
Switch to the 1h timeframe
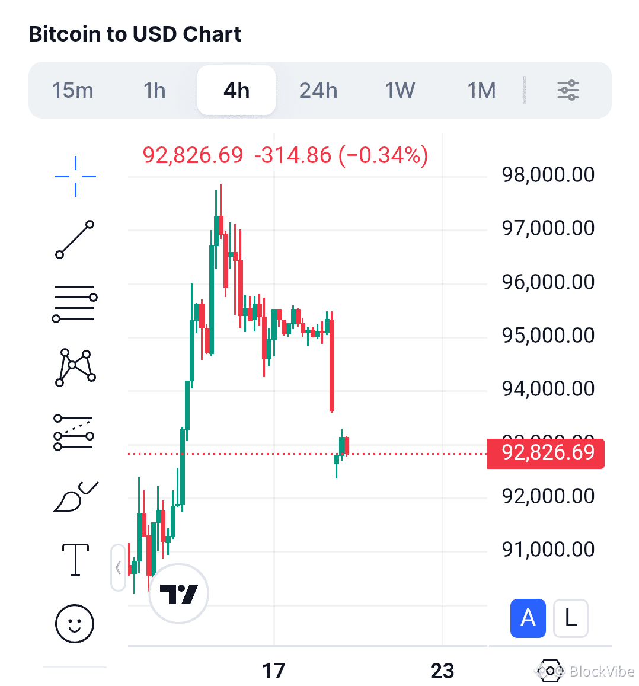pyautogui.click(x=154, y=91)
